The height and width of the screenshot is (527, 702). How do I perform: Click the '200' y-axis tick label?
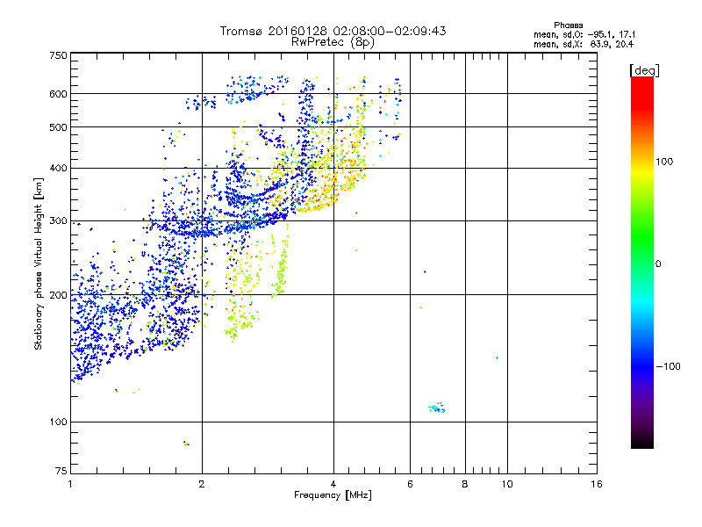coord(58,295)
